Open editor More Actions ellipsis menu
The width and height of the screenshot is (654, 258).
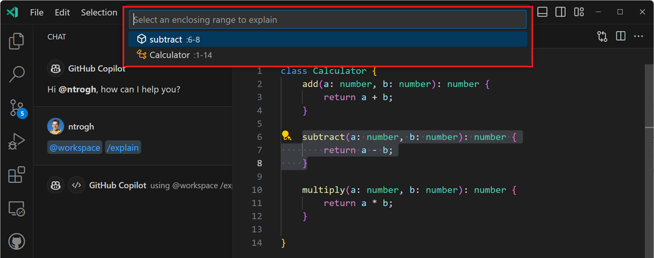[639, 36]
